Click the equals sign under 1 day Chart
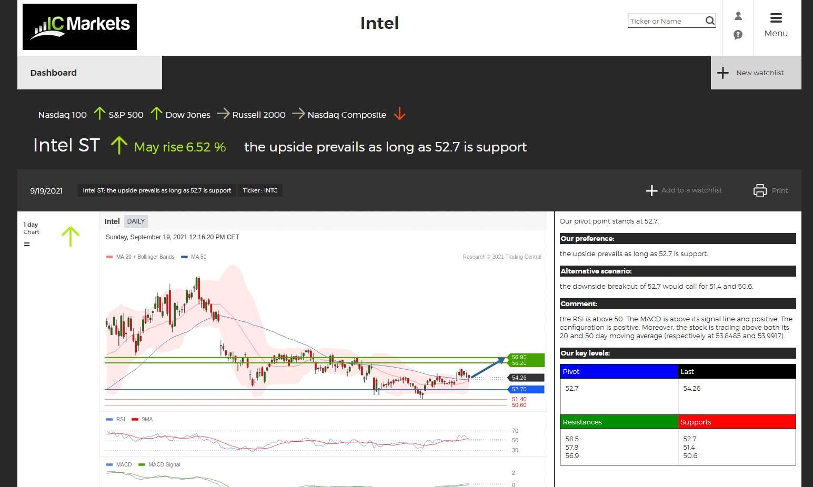813x487 pixels. click(x=27, y=244)
